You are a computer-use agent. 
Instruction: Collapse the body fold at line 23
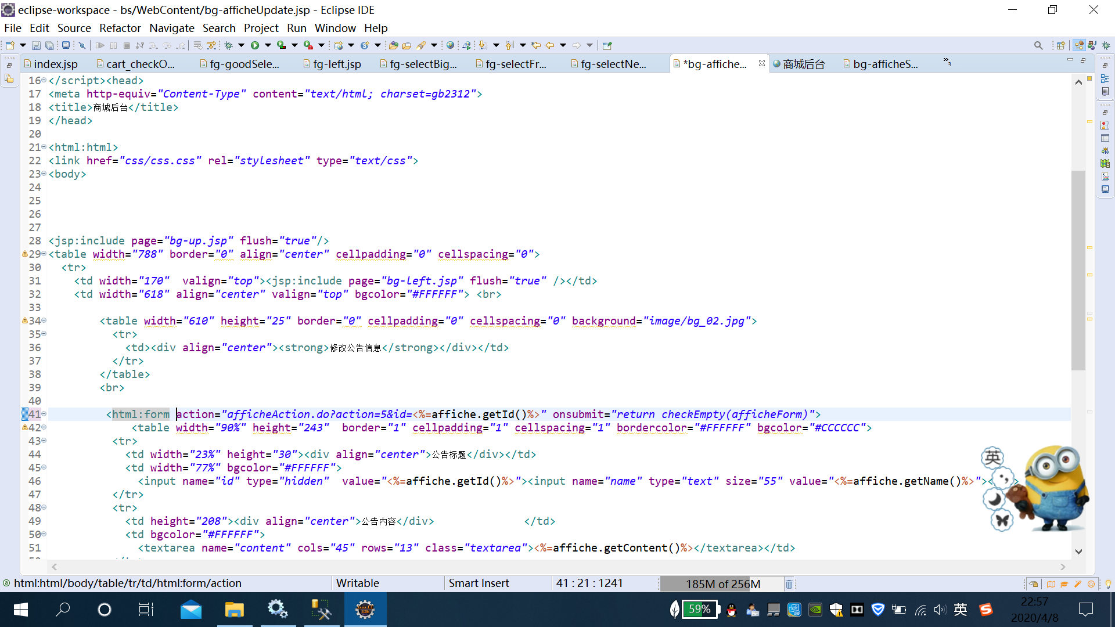click(44, 174)
